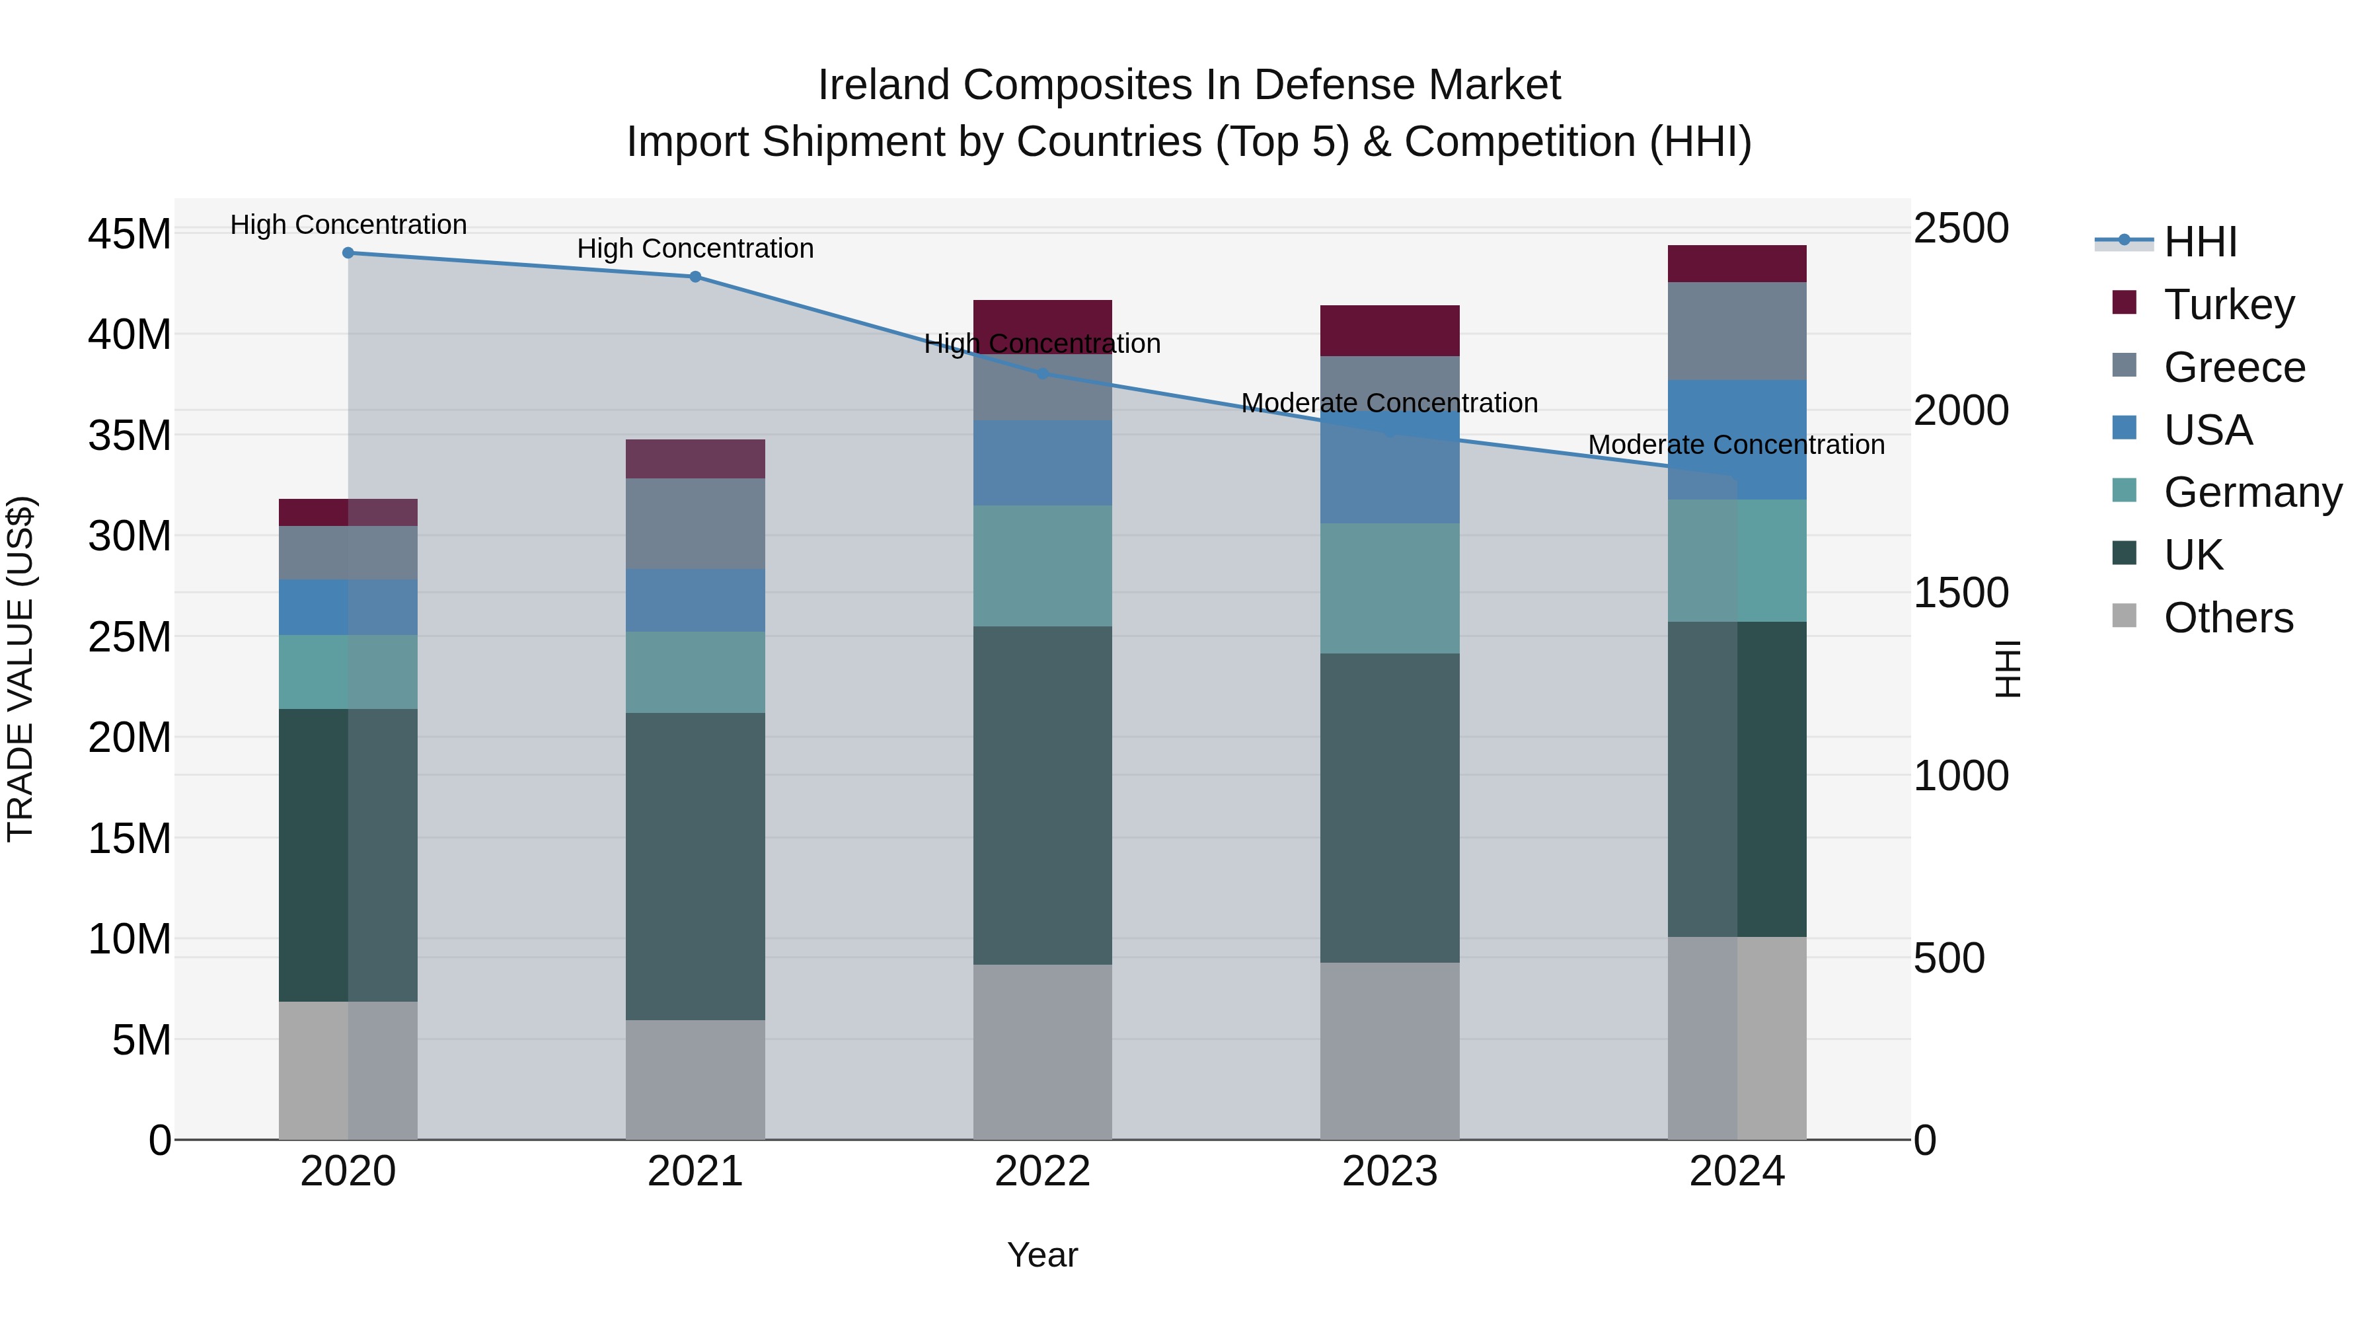Click the 2023 Others bar segment
2379x1338 pixels.
point(1390,1052)
